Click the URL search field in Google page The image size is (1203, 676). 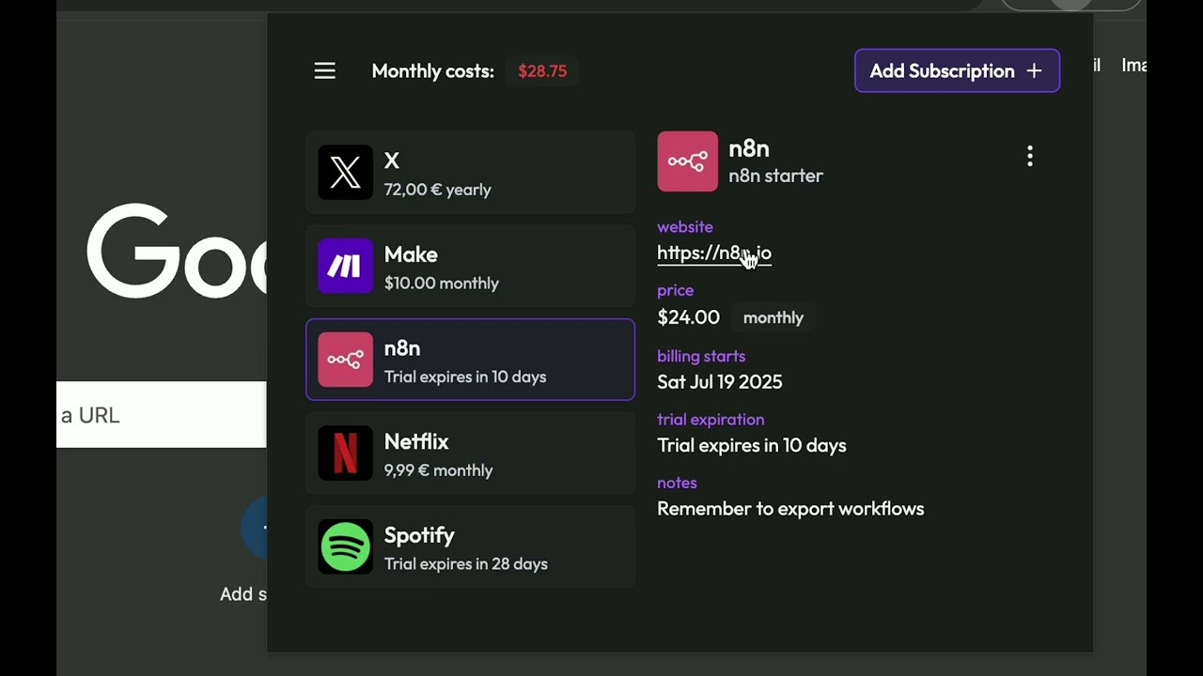pyautogui.click(x=161, y=415)
